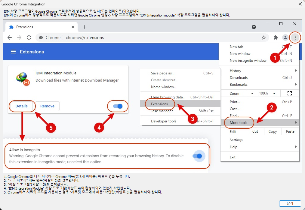Bookmark this page with the star icon

[x=264, y=38]
